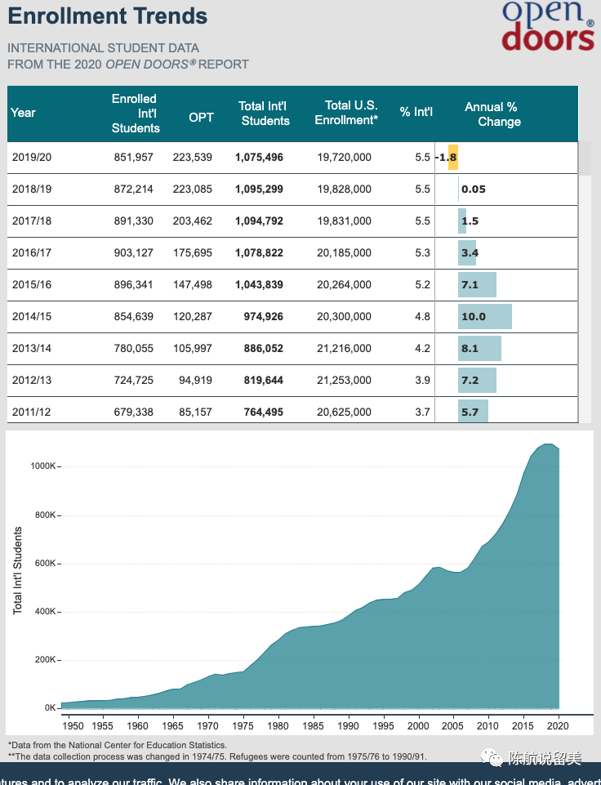Click the Year column header
The height and width of the screenshot is (785, 601).
[x=24, y=113]
